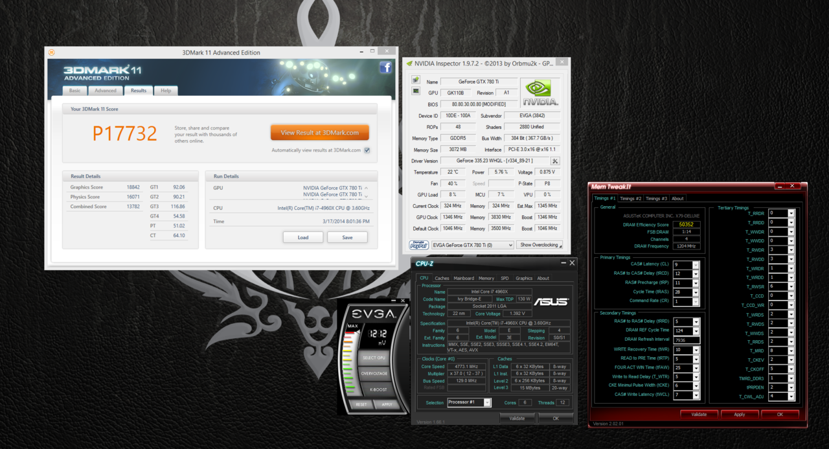The image size is (829, 449).
Task: Open driver profile settings wrench icon
Action: click(x=555, y=161)
